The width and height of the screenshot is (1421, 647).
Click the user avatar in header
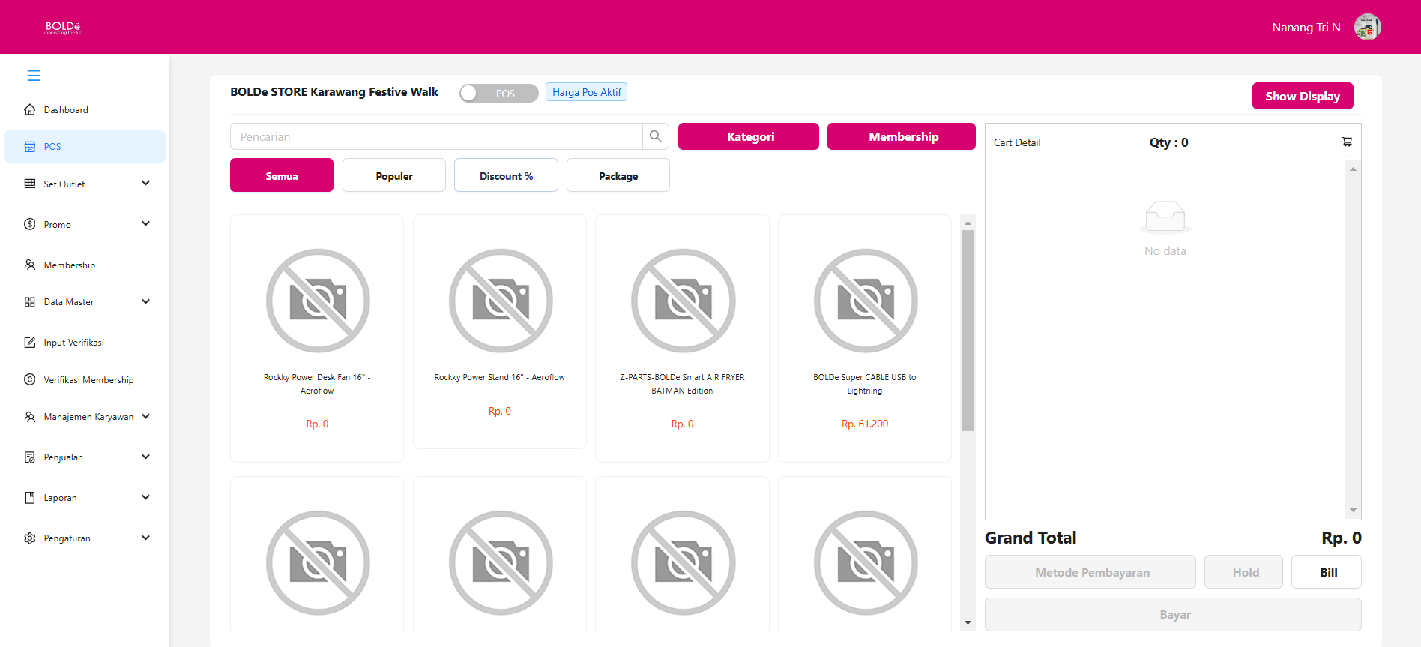click(x=1367, y=28)
